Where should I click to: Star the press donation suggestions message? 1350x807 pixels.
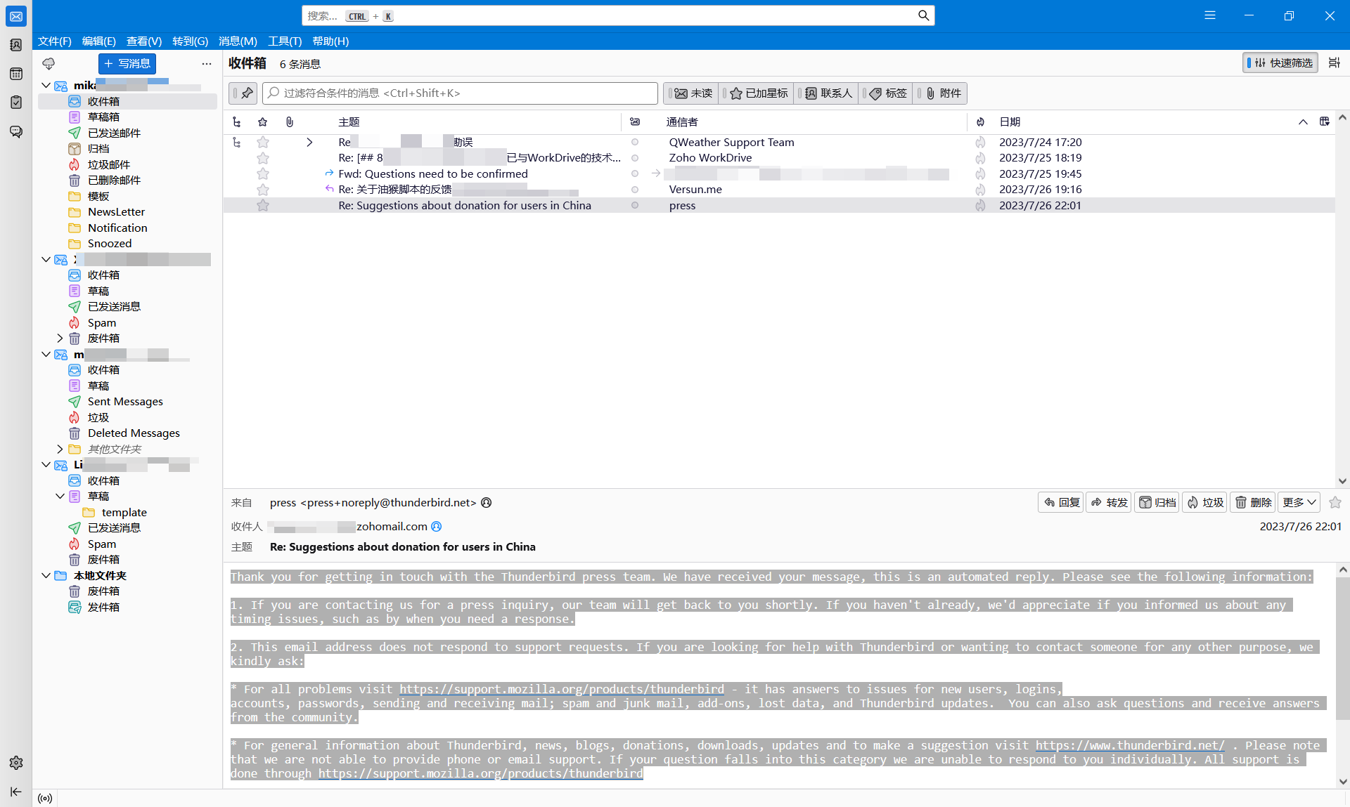263,206
